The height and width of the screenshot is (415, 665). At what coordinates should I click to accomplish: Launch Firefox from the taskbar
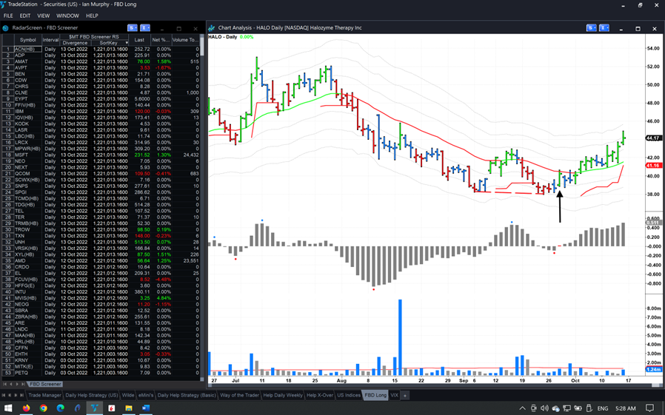click(x=27, y=408)
